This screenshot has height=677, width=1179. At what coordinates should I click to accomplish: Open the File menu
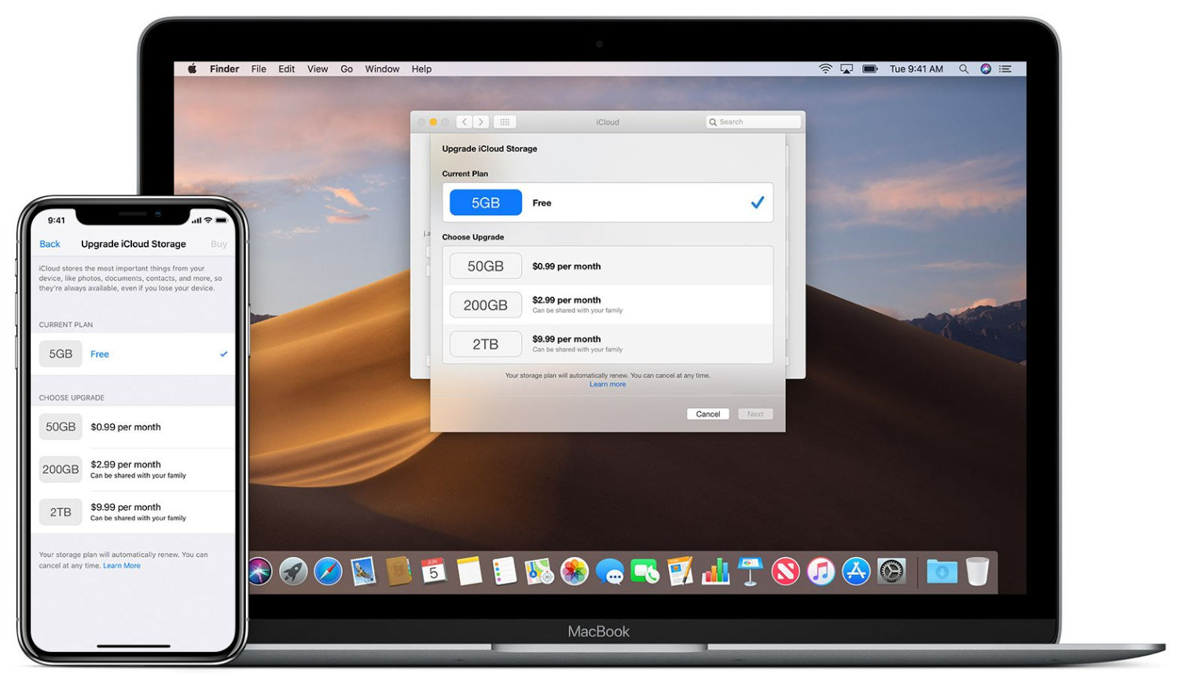pyautogui.click(x=259, y=69)
